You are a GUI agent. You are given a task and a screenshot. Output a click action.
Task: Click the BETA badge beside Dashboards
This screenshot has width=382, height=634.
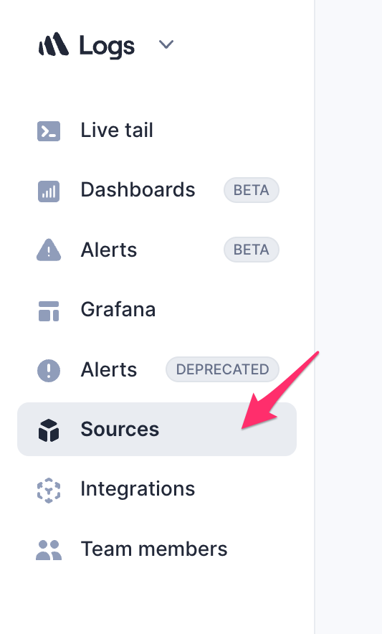252,190
